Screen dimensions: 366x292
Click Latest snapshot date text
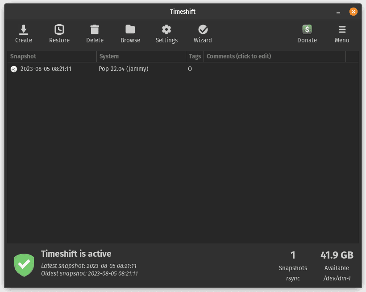(89, 266)
